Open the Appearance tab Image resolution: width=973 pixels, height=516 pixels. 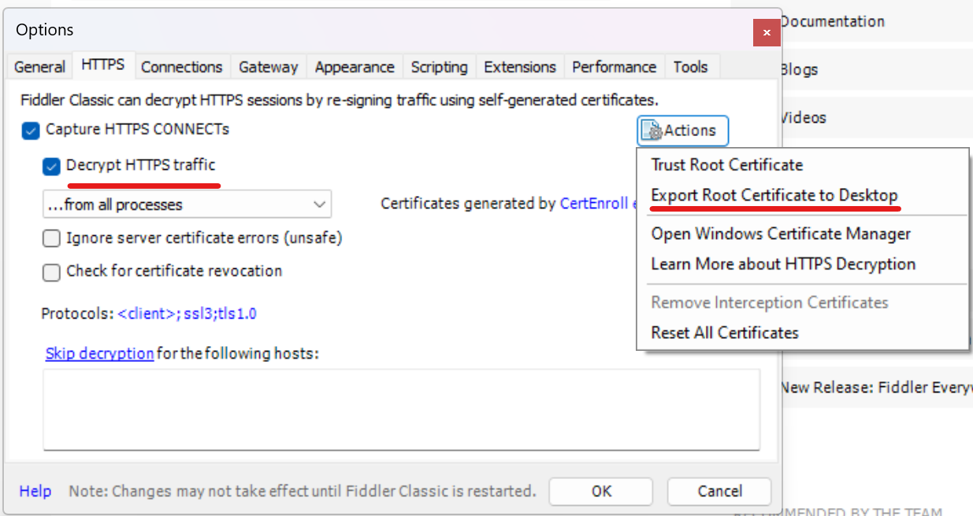click(355, 67)
